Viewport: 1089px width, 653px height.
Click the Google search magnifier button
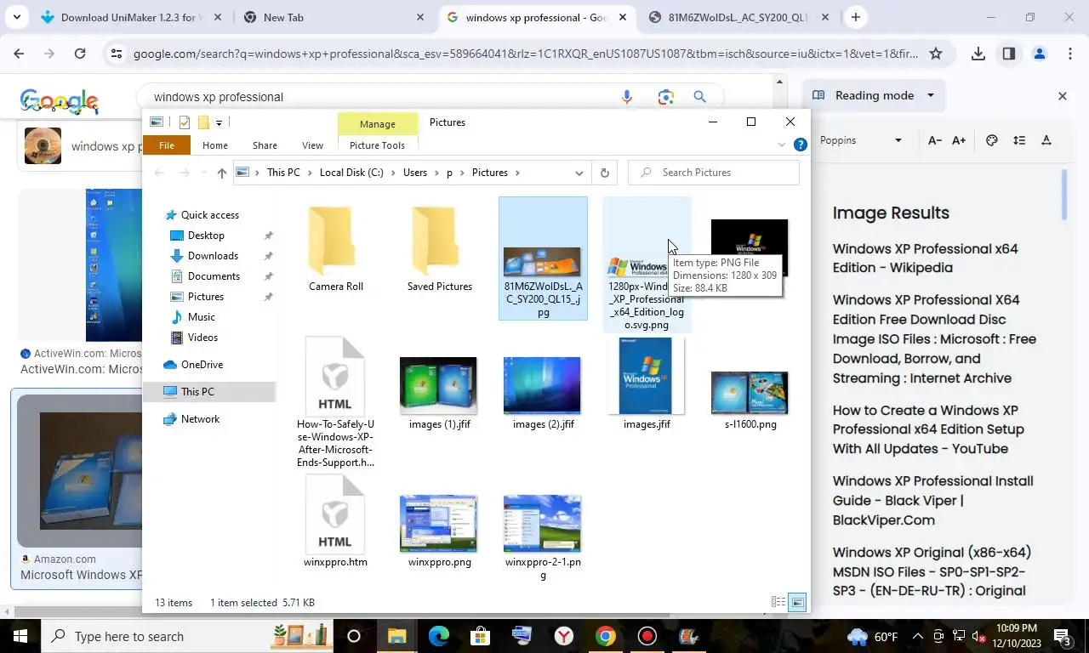tap(700, 97)
